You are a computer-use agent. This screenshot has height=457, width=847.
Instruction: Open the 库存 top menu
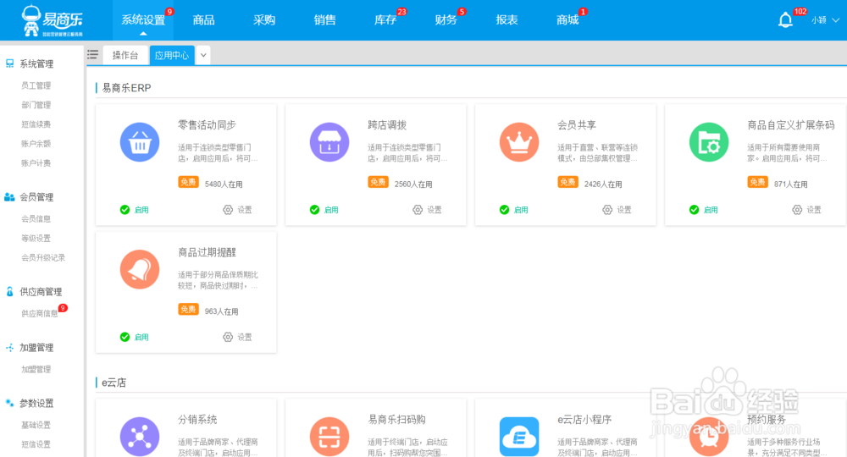(x=385, y=20)
